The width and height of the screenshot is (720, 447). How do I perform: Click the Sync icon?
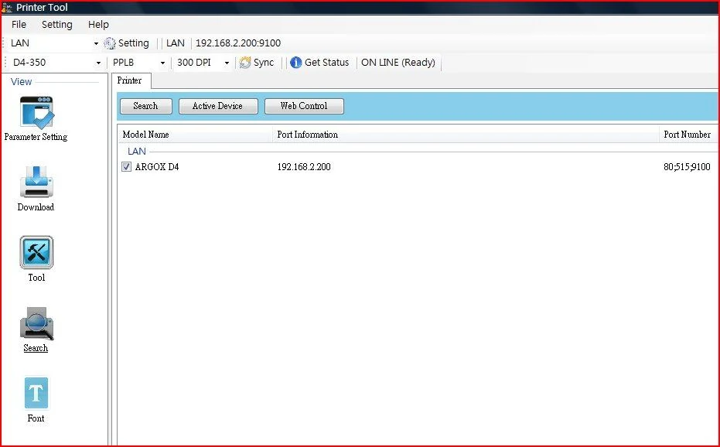[x=245, y=63]
